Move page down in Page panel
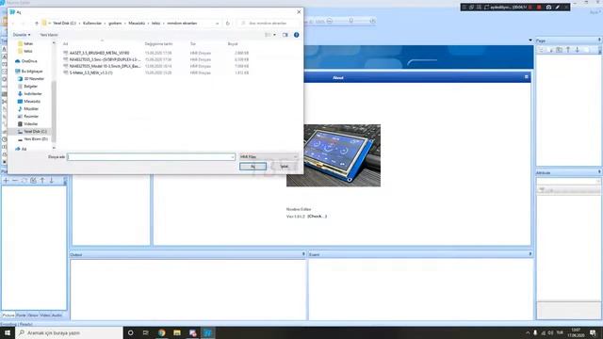Image resolution: width=603 pixels, height=339 pixels. tap(578, 50)
